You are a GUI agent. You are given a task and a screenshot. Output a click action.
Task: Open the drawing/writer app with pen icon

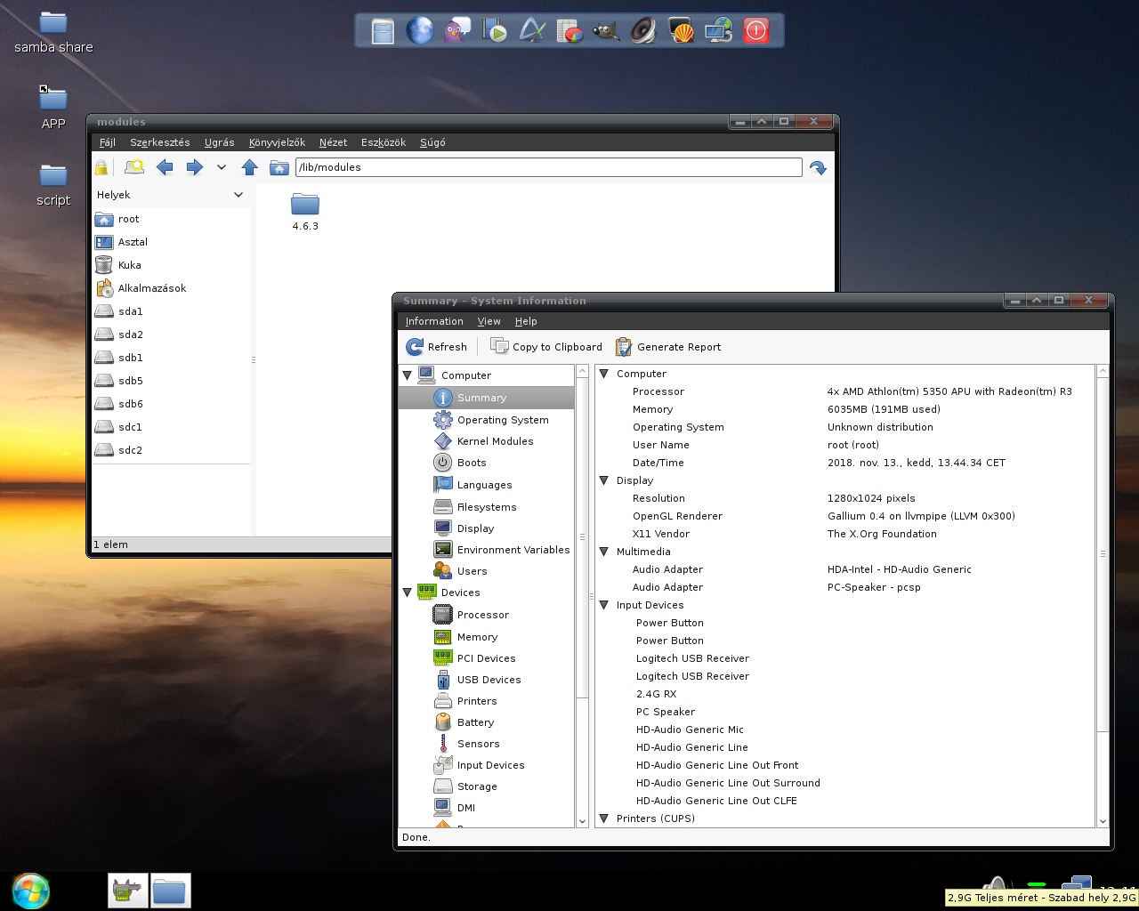click(x=532, y=30)
